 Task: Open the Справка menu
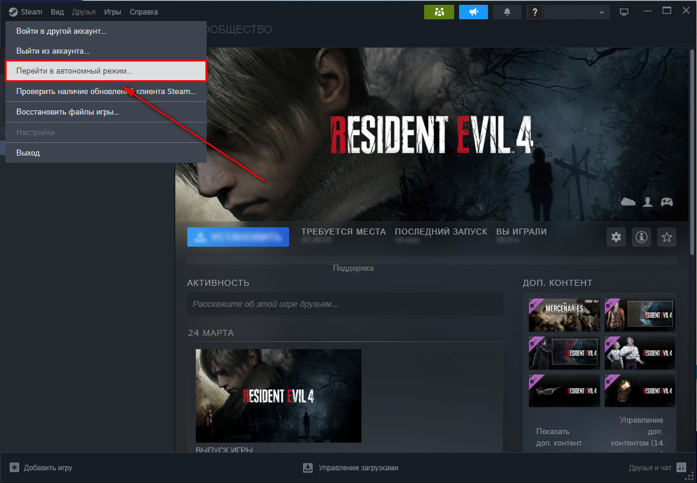[143, 12]
